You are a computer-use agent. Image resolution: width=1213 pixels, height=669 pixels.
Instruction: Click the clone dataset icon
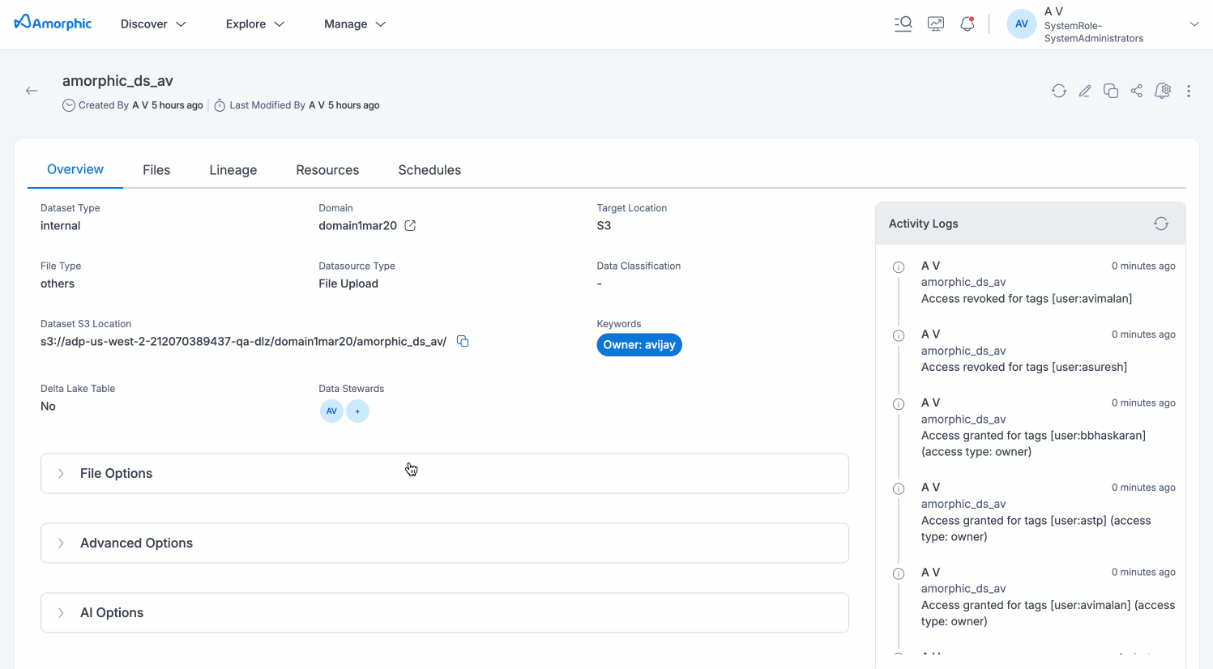[x=1110, y=91]
